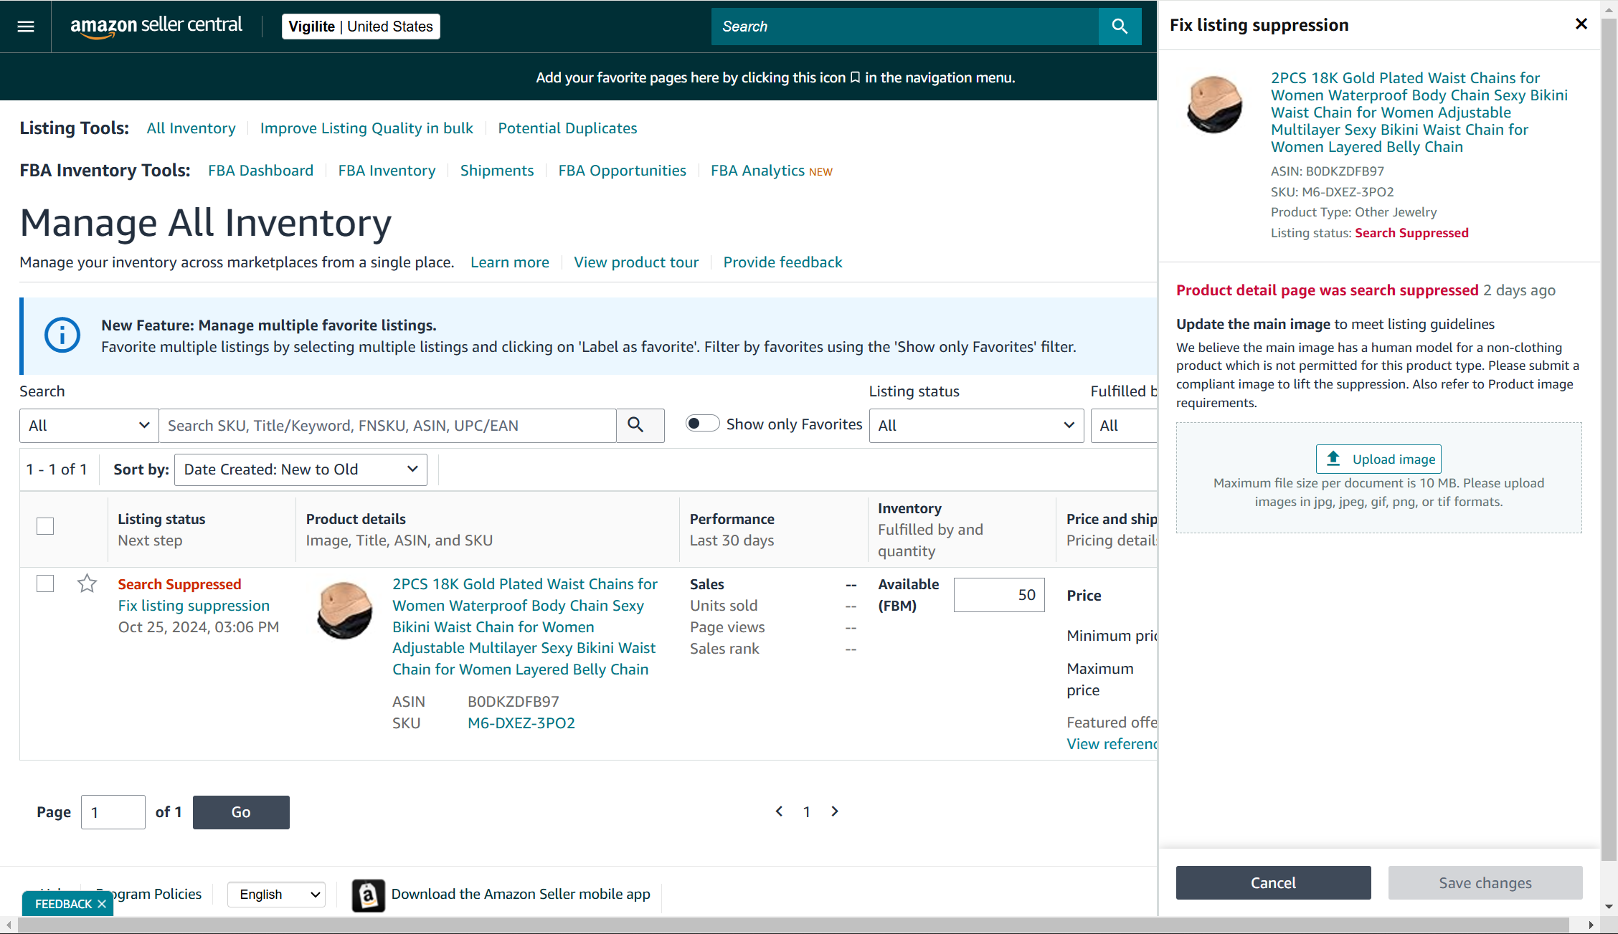Open the hamburger navigation menu
Image resolution: width=1618 pixels, height=934 pixels.
[x=26, y=27]
